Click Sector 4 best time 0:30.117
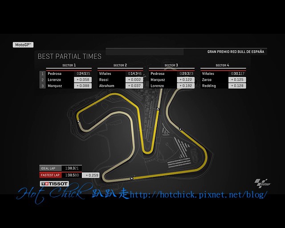The width and height of the screenshot is (285, 228). [x=237, y=73]
